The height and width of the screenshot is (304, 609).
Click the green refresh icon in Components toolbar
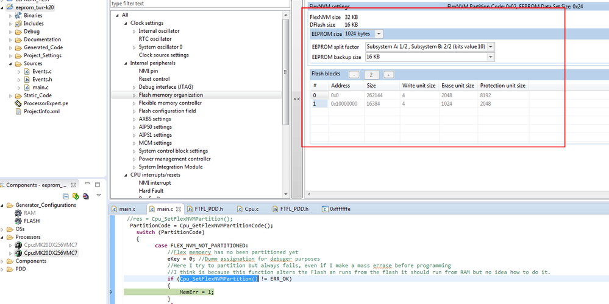(76, 196)
